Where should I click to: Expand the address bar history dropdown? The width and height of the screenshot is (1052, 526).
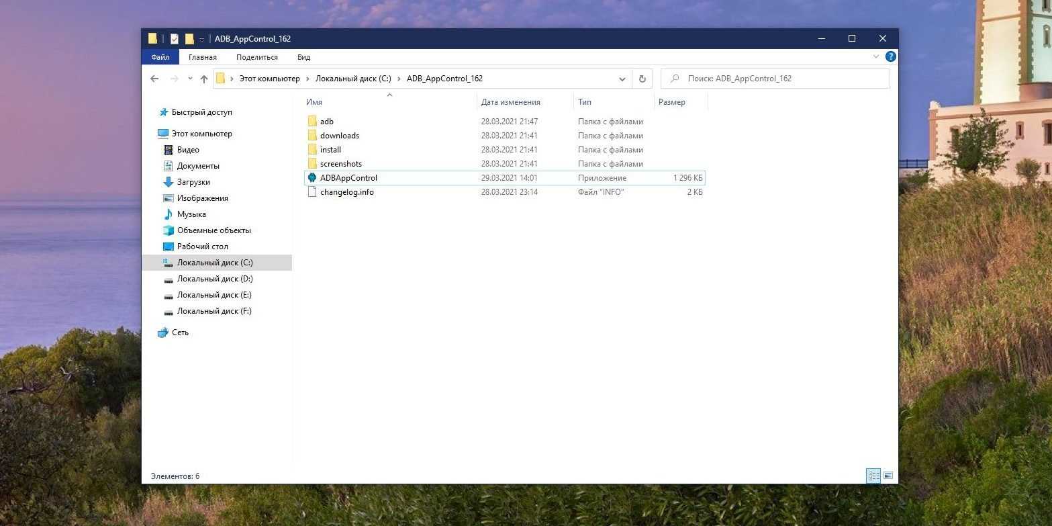click(x=622, y=79)
